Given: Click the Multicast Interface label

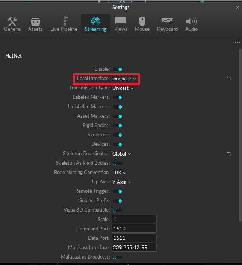Looking at the screenshot, I should click(89, 248).
